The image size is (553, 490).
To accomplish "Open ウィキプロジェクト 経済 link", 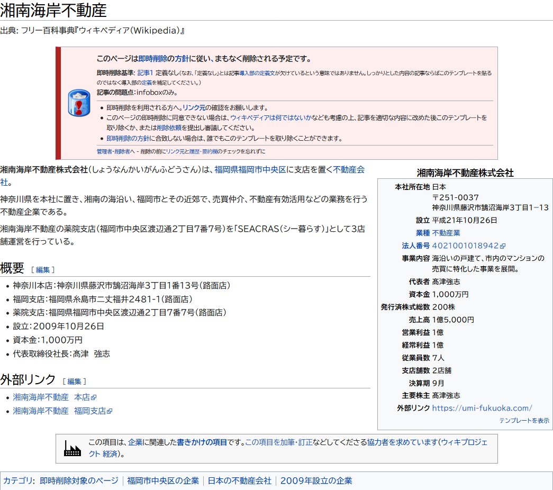I will [x=464, y=442].
